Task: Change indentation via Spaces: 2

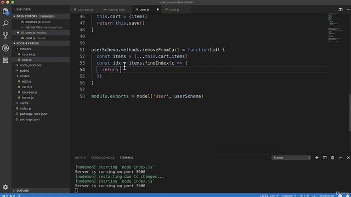Action: pos(289,195)
